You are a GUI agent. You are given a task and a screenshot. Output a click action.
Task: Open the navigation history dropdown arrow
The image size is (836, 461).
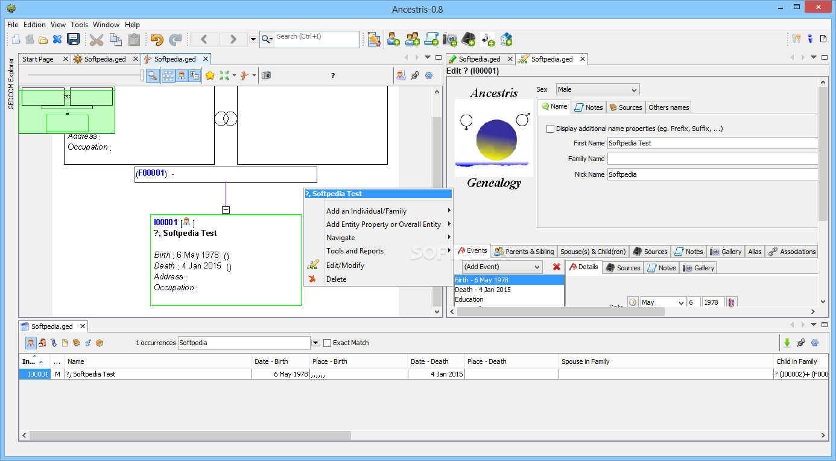[x=253, y=39]
